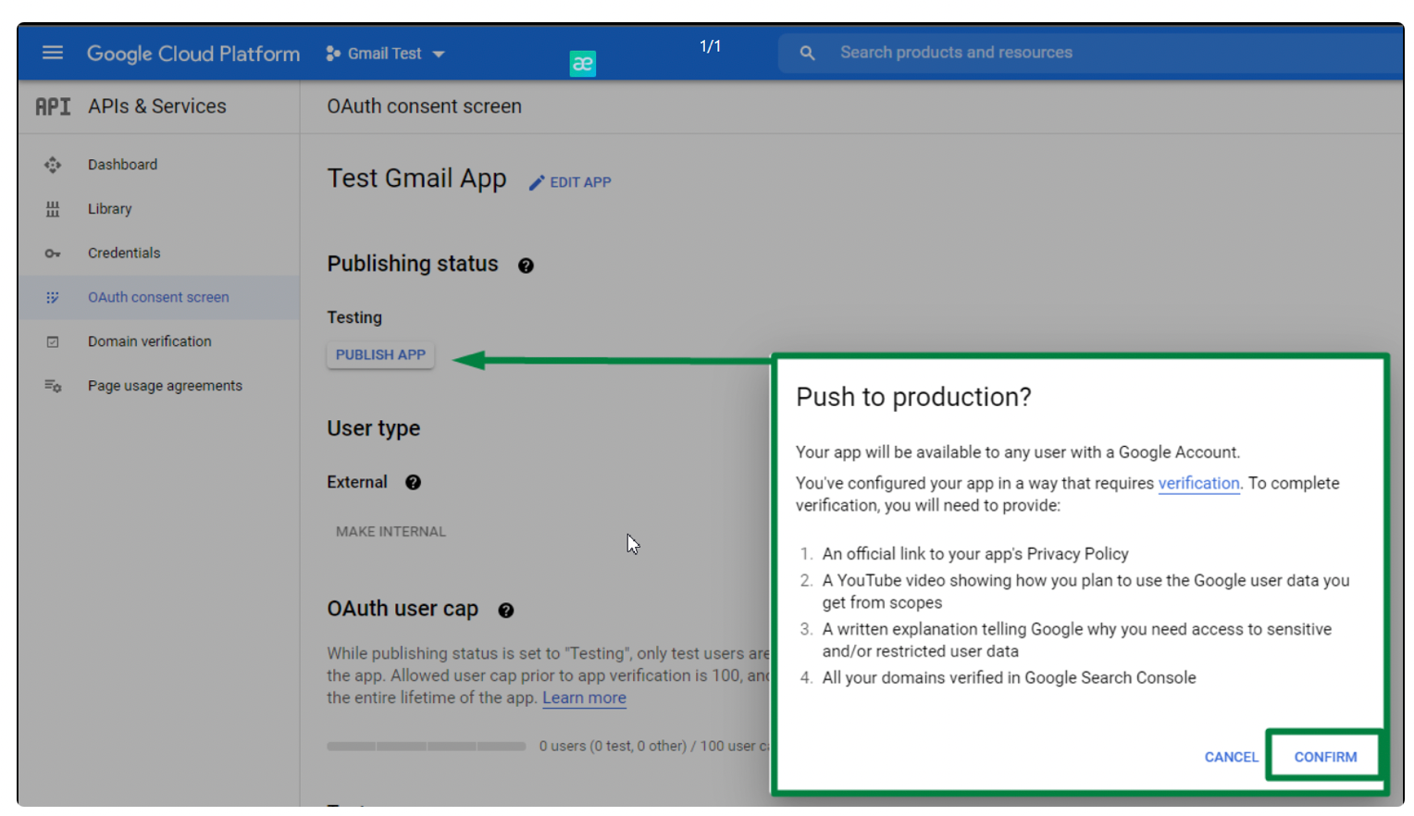The width and height of the screenshot is (1414, 816).
Task: Click the OAuth consent screen page header
Action: pyautogui.click(x=424, y=106)
